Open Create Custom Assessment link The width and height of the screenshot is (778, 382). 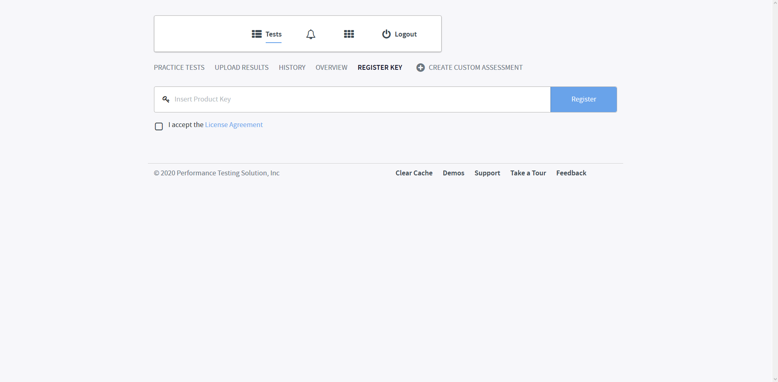point(476,67)
